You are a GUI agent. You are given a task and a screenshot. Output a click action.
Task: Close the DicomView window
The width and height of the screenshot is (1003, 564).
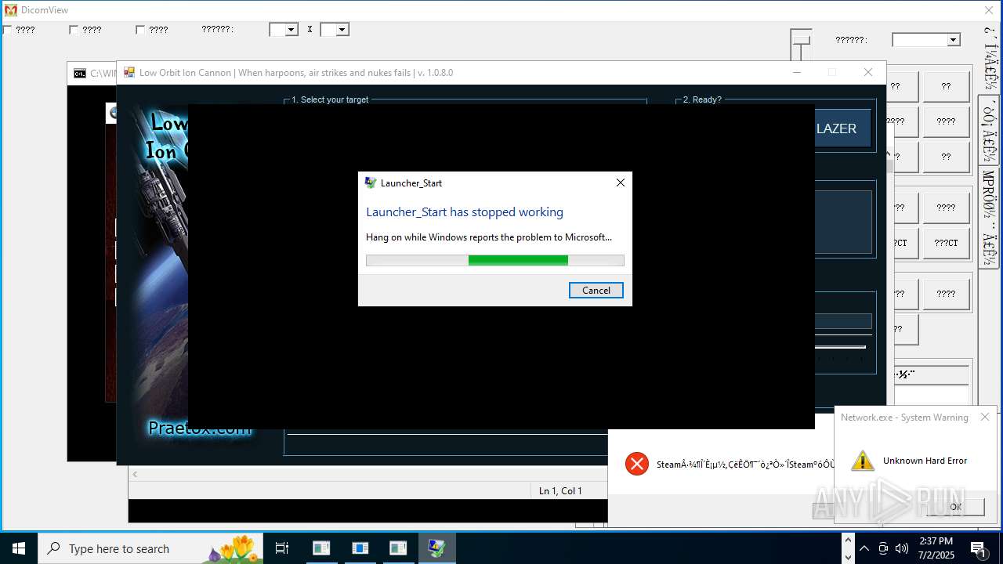(x=989, y=10)
